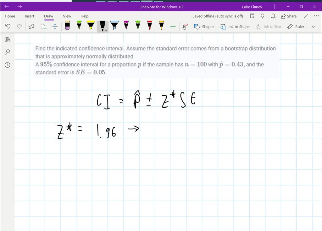Select the Lasso Select tool
This screenshot has width=322, height=231.
click(x=44, y=27)
